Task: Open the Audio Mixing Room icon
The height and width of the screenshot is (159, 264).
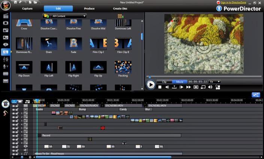Action: [x=6, y=59]
